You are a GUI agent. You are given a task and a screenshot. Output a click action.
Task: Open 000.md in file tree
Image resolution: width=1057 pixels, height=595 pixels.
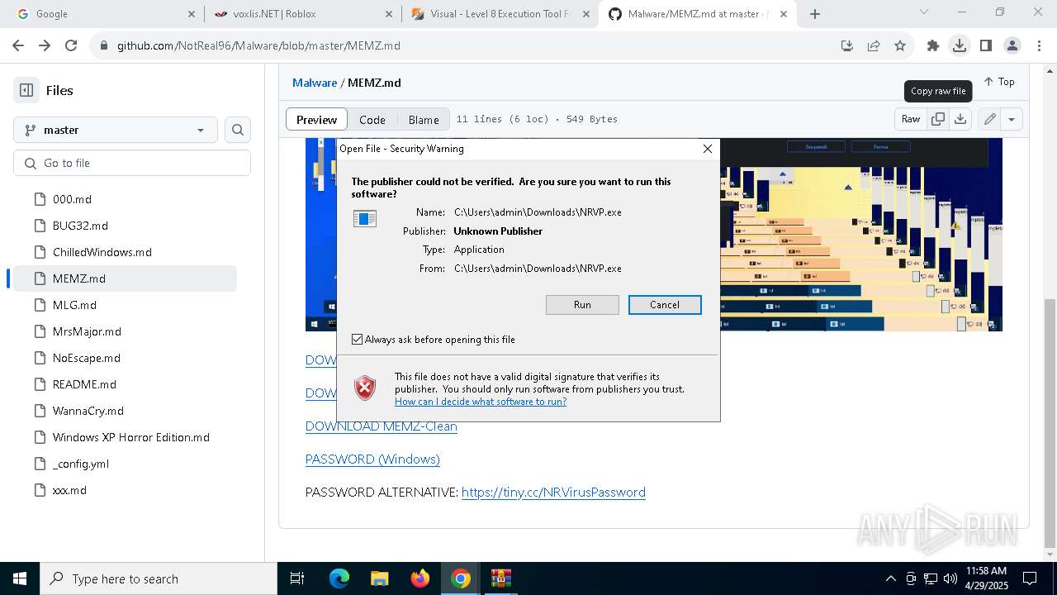[x=72, y=199]
